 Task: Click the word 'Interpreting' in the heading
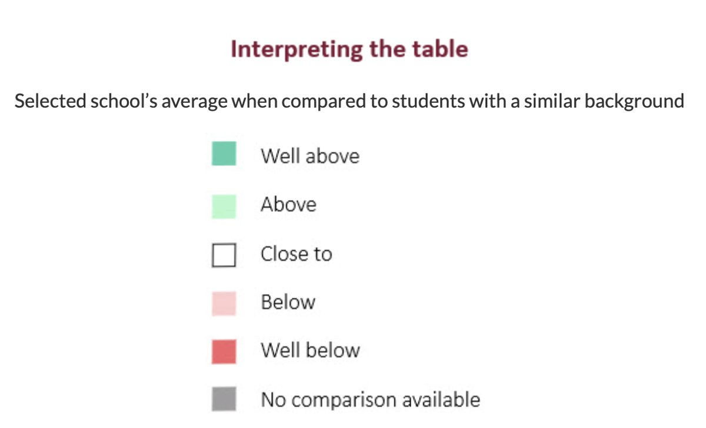(x=297, y=49)
